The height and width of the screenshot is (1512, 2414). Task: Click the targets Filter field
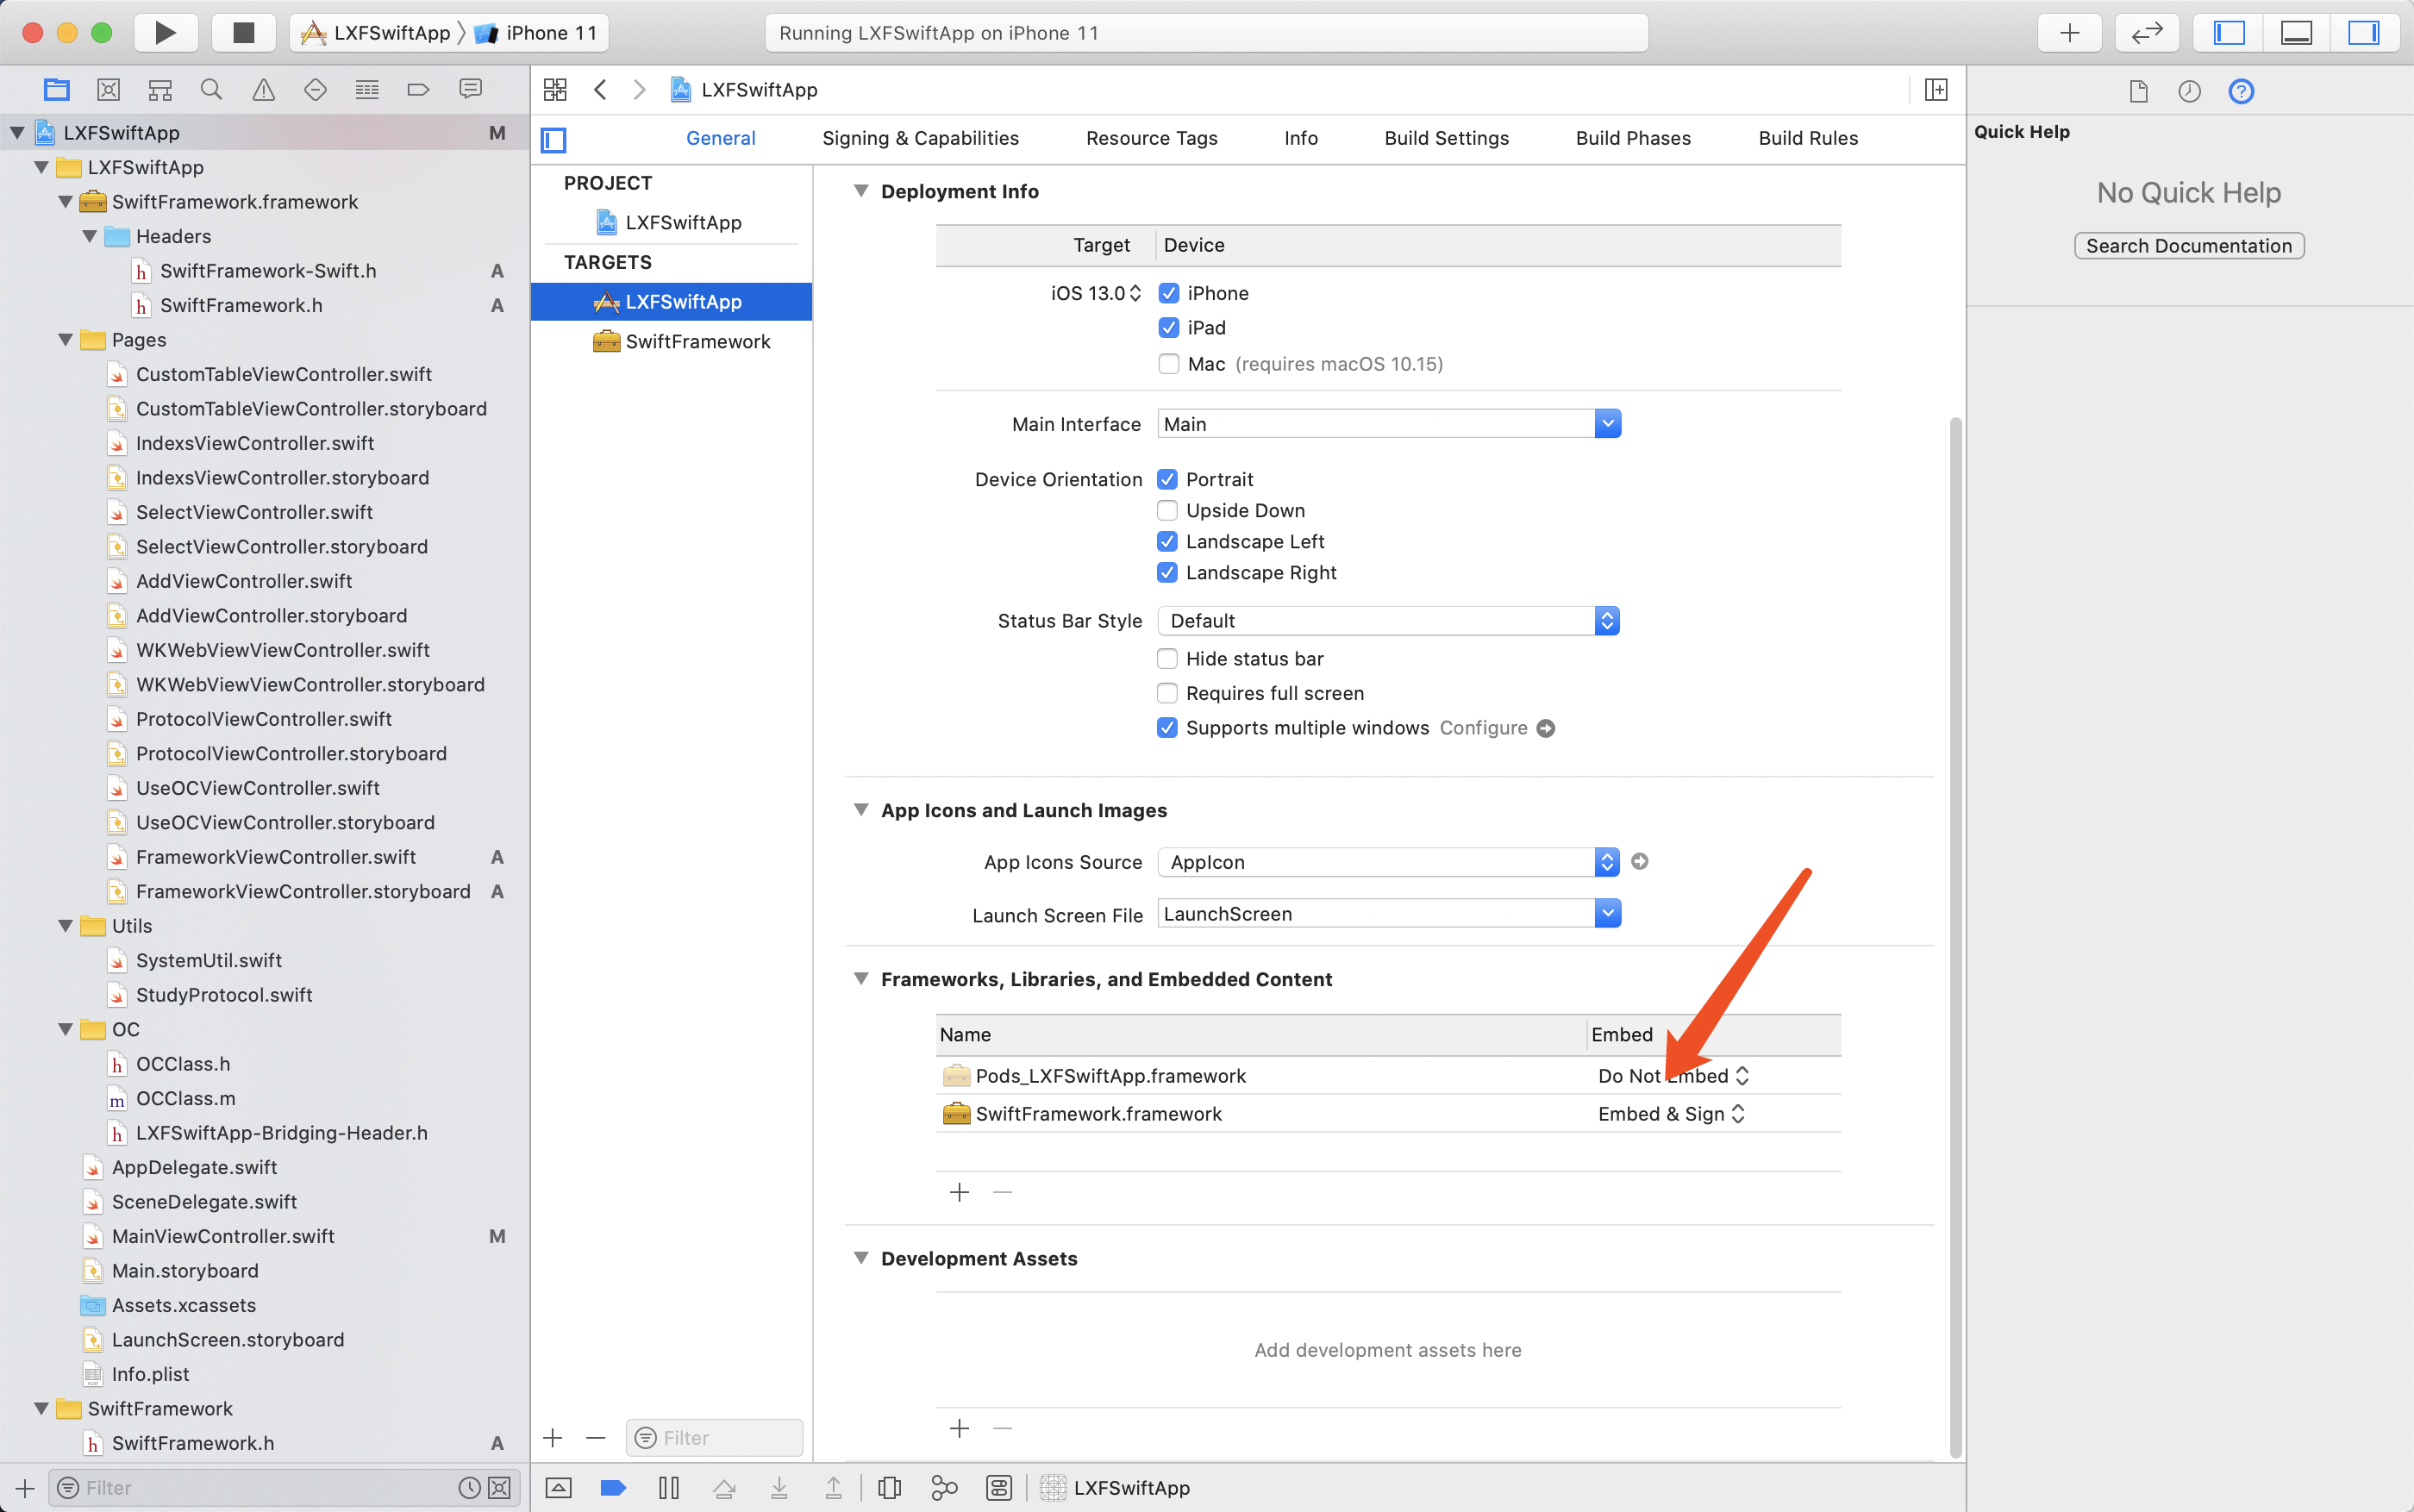(x=714, y=1437)
